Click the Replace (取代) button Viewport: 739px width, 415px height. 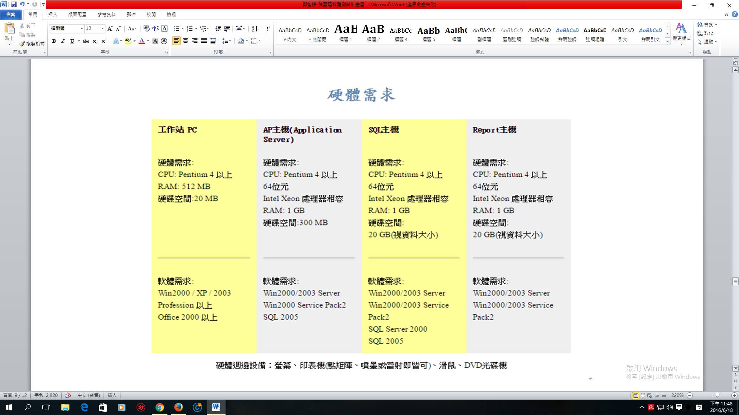coord(705,33)
